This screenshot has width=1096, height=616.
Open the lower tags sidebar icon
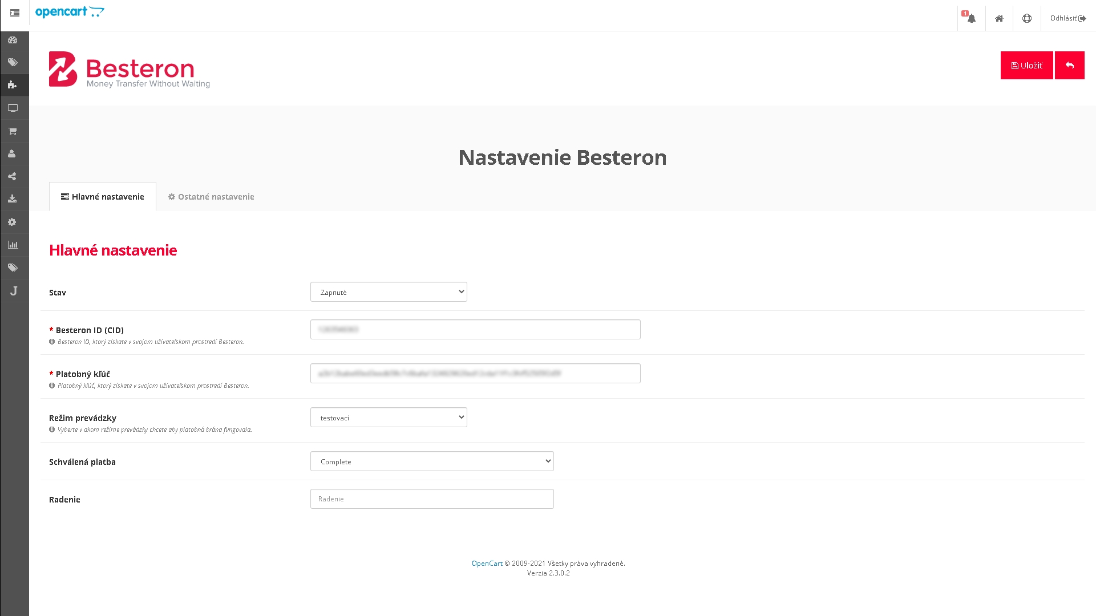tap(13, 268)
